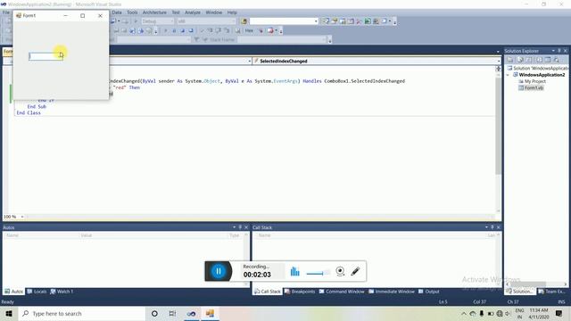571x321 pixels.
Task: Click the green Start Page toolbar icon
Action: coord(368,21)
